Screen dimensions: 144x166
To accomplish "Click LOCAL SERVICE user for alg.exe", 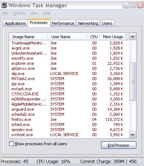I will click(x=64, y=74).
